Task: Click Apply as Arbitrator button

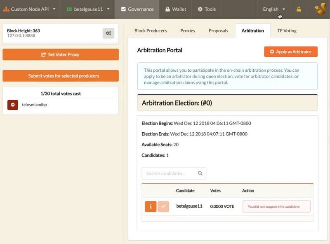Action: tap(291, 52)
